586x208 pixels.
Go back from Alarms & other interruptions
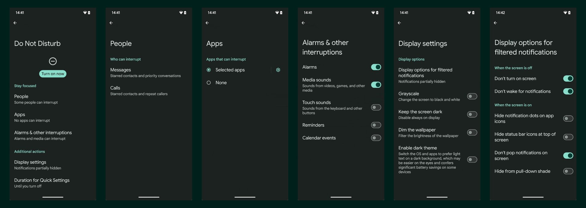tap(303, 23)
